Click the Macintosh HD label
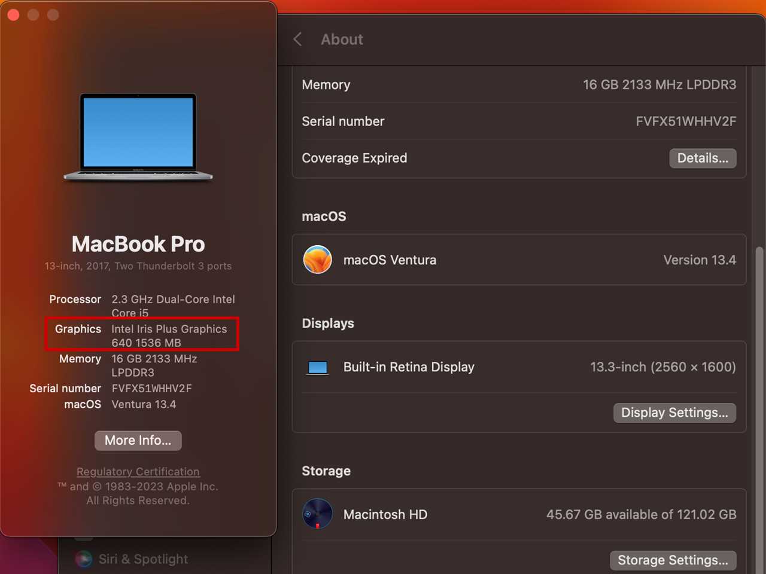The width and height of the screenshot is (766, 574). (385, 514)
